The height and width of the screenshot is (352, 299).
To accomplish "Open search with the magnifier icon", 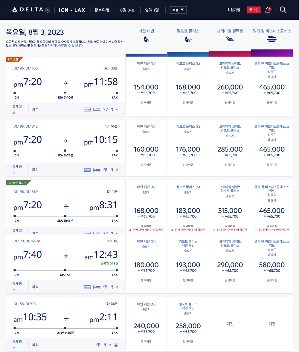I will click(283, 10).
